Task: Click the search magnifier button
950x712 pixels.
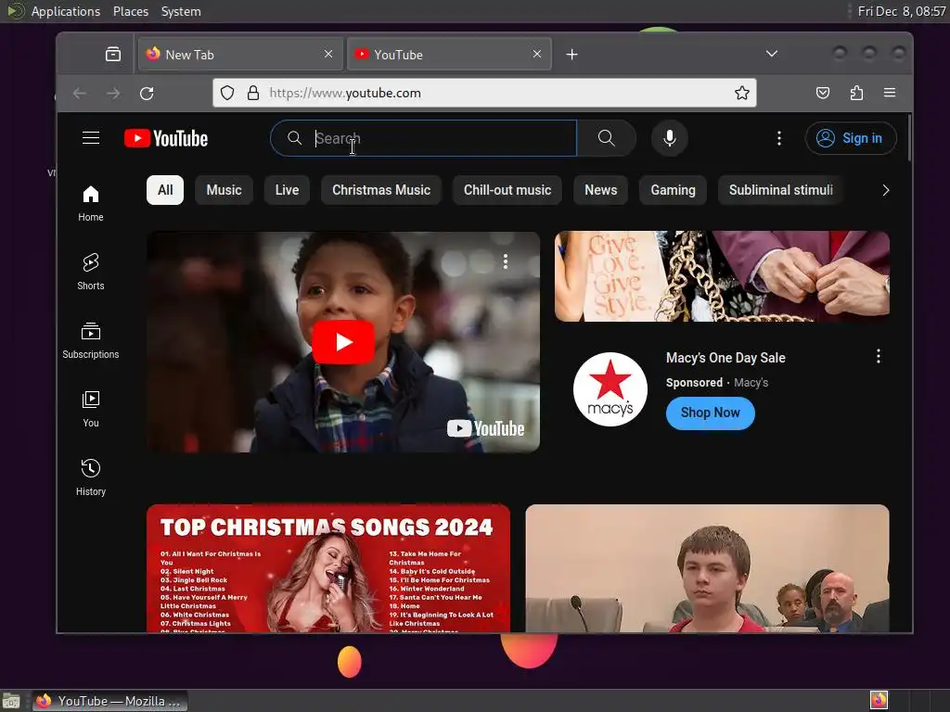Action: (607, 138)
